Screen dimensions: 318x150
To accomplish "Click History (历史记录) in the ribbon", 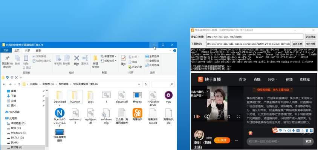I will (x=135, y=67).
